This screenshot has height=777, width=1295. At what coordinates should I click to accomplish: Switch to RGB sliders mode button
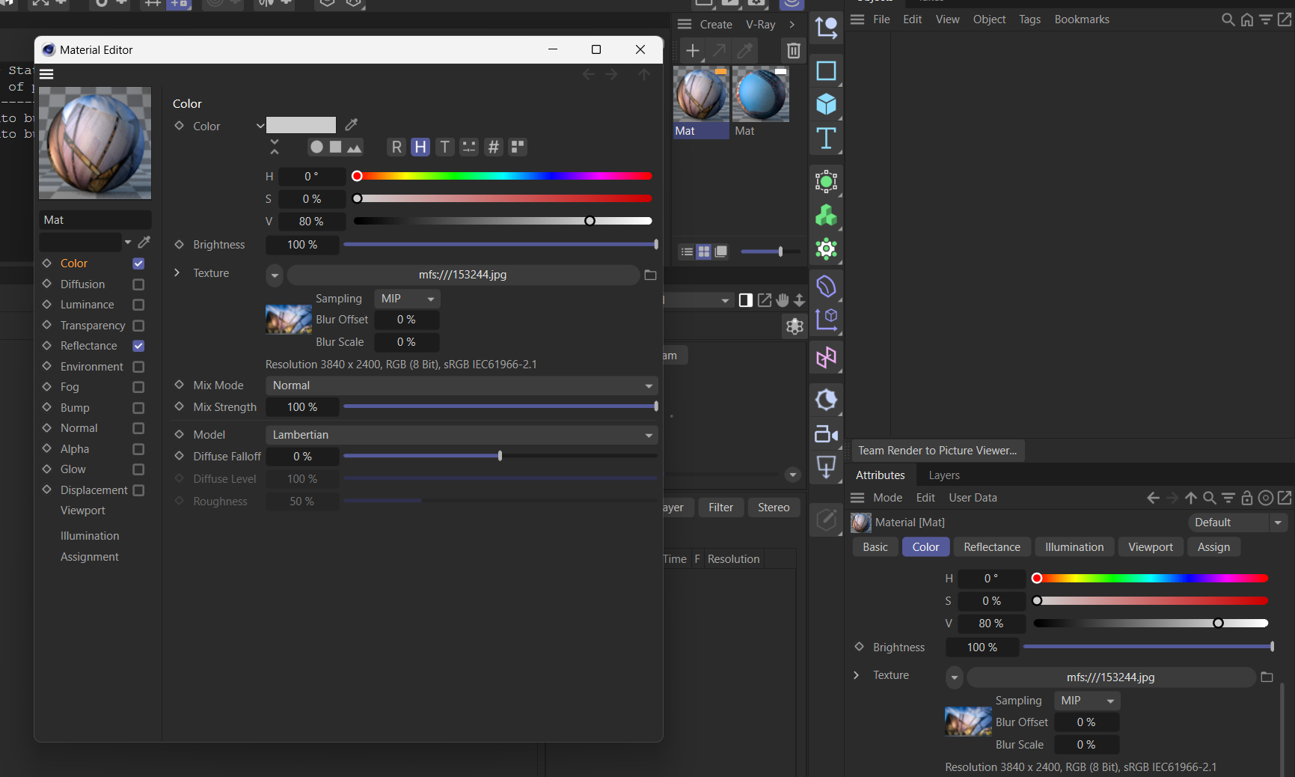[x=397, y=147]
